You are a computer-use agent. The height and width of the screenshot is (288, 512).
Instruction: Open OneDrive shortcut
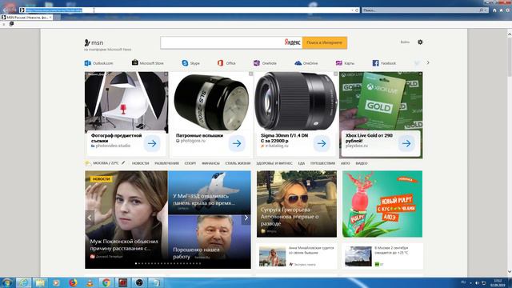coord(306,63)
